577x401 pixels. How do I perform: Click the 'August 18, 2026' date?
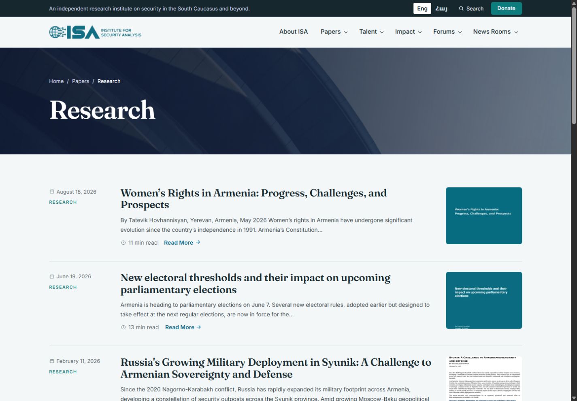77,192
